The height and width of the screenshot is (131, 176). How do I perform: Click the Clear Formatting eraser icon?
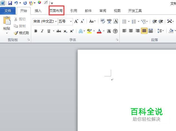103,21
